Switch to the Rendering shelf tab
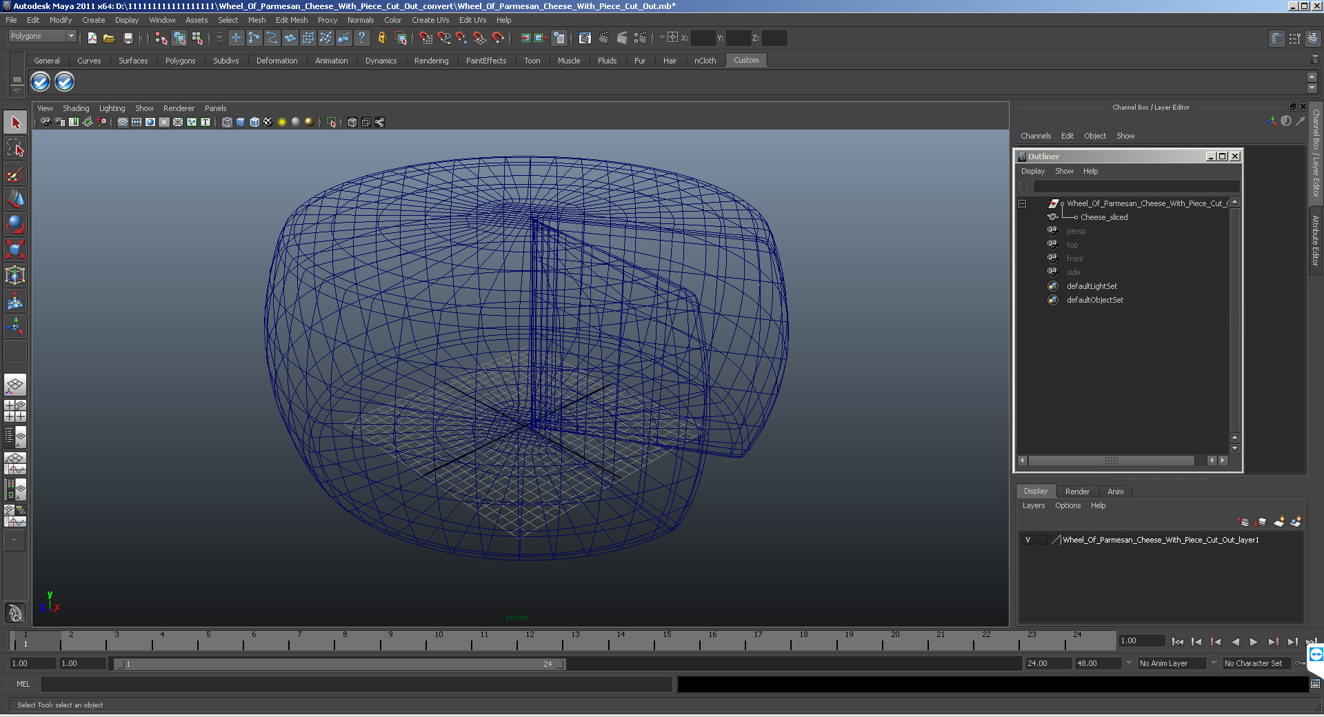 (431, 61)
